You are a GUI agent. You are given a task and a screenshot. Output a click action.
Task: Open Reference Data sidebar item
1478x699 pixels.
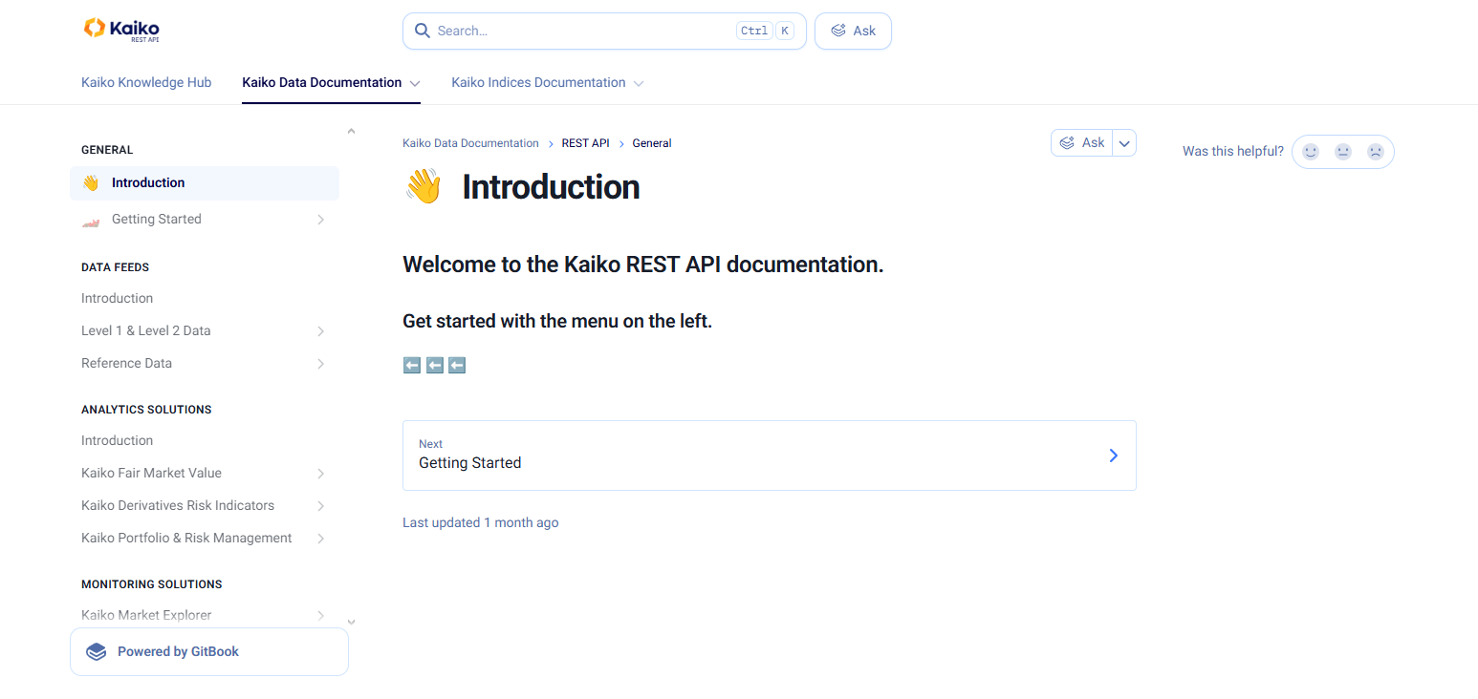coord(205,363)
